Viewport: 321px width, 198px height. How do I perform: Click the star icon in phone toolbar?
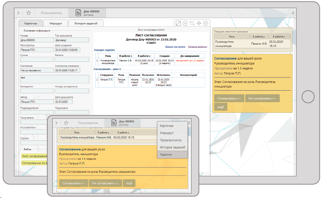point(65,123)
